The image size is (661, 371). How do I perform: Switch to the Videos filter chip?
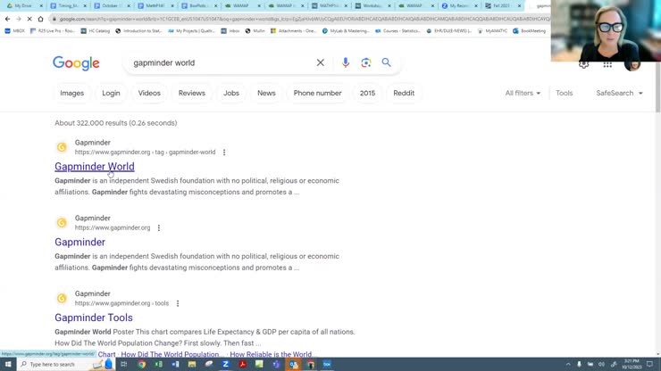[149, 93]
